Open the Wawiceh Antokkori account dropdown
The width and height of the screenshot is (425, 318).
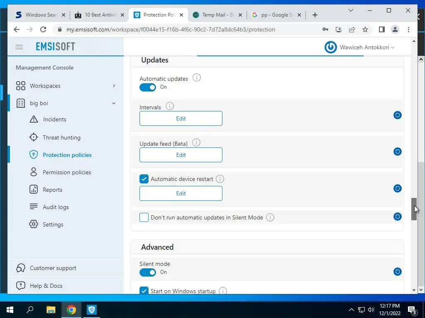tap(367, 47)
